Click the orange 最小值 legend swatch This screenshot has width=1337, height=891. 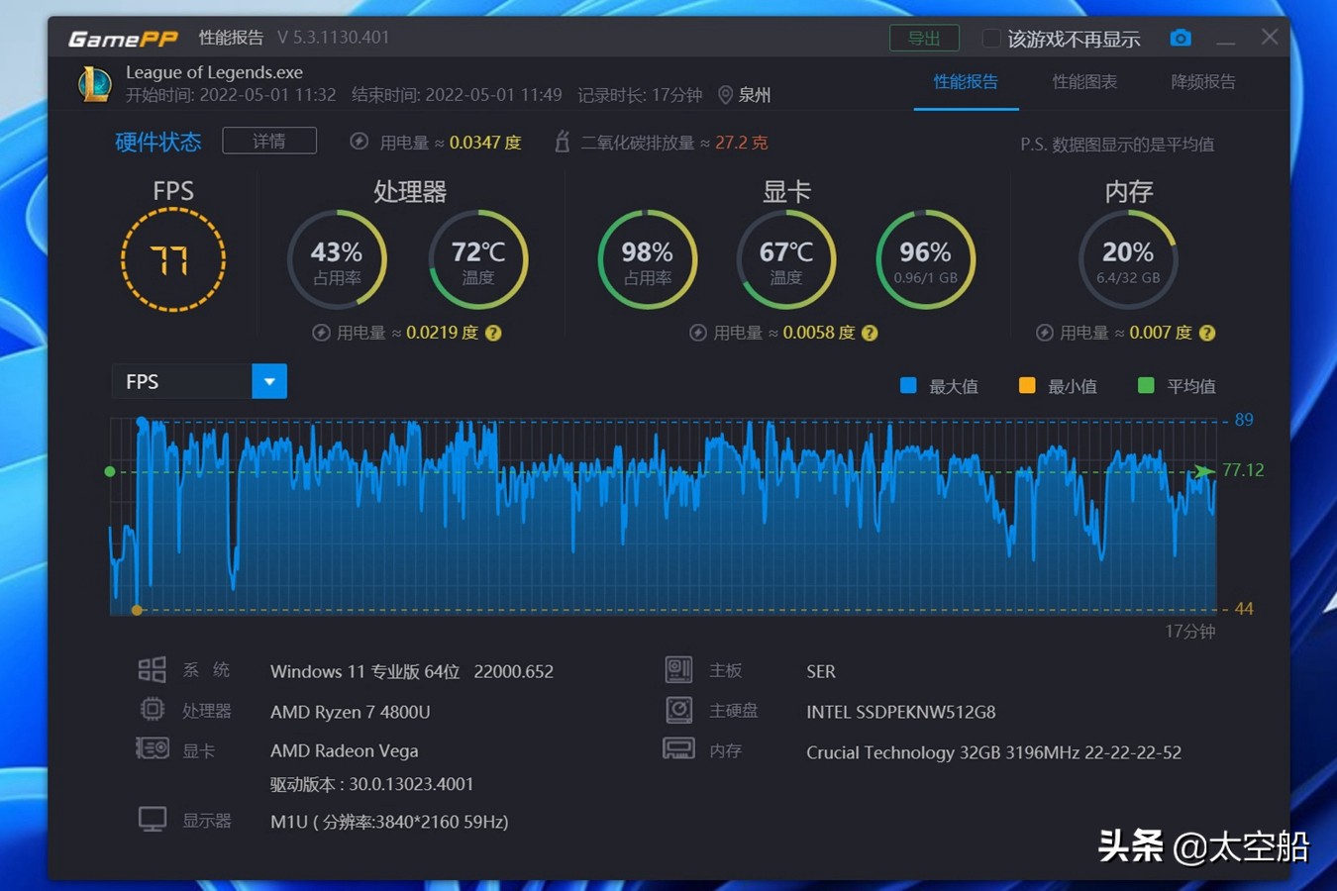pyautogui.click(x=1027, y=385)
